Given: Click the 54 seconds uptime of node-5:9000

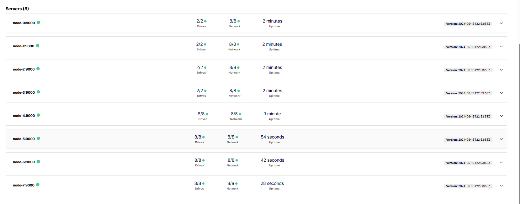Looking at the screenshot, I should (x=273, y=137).
